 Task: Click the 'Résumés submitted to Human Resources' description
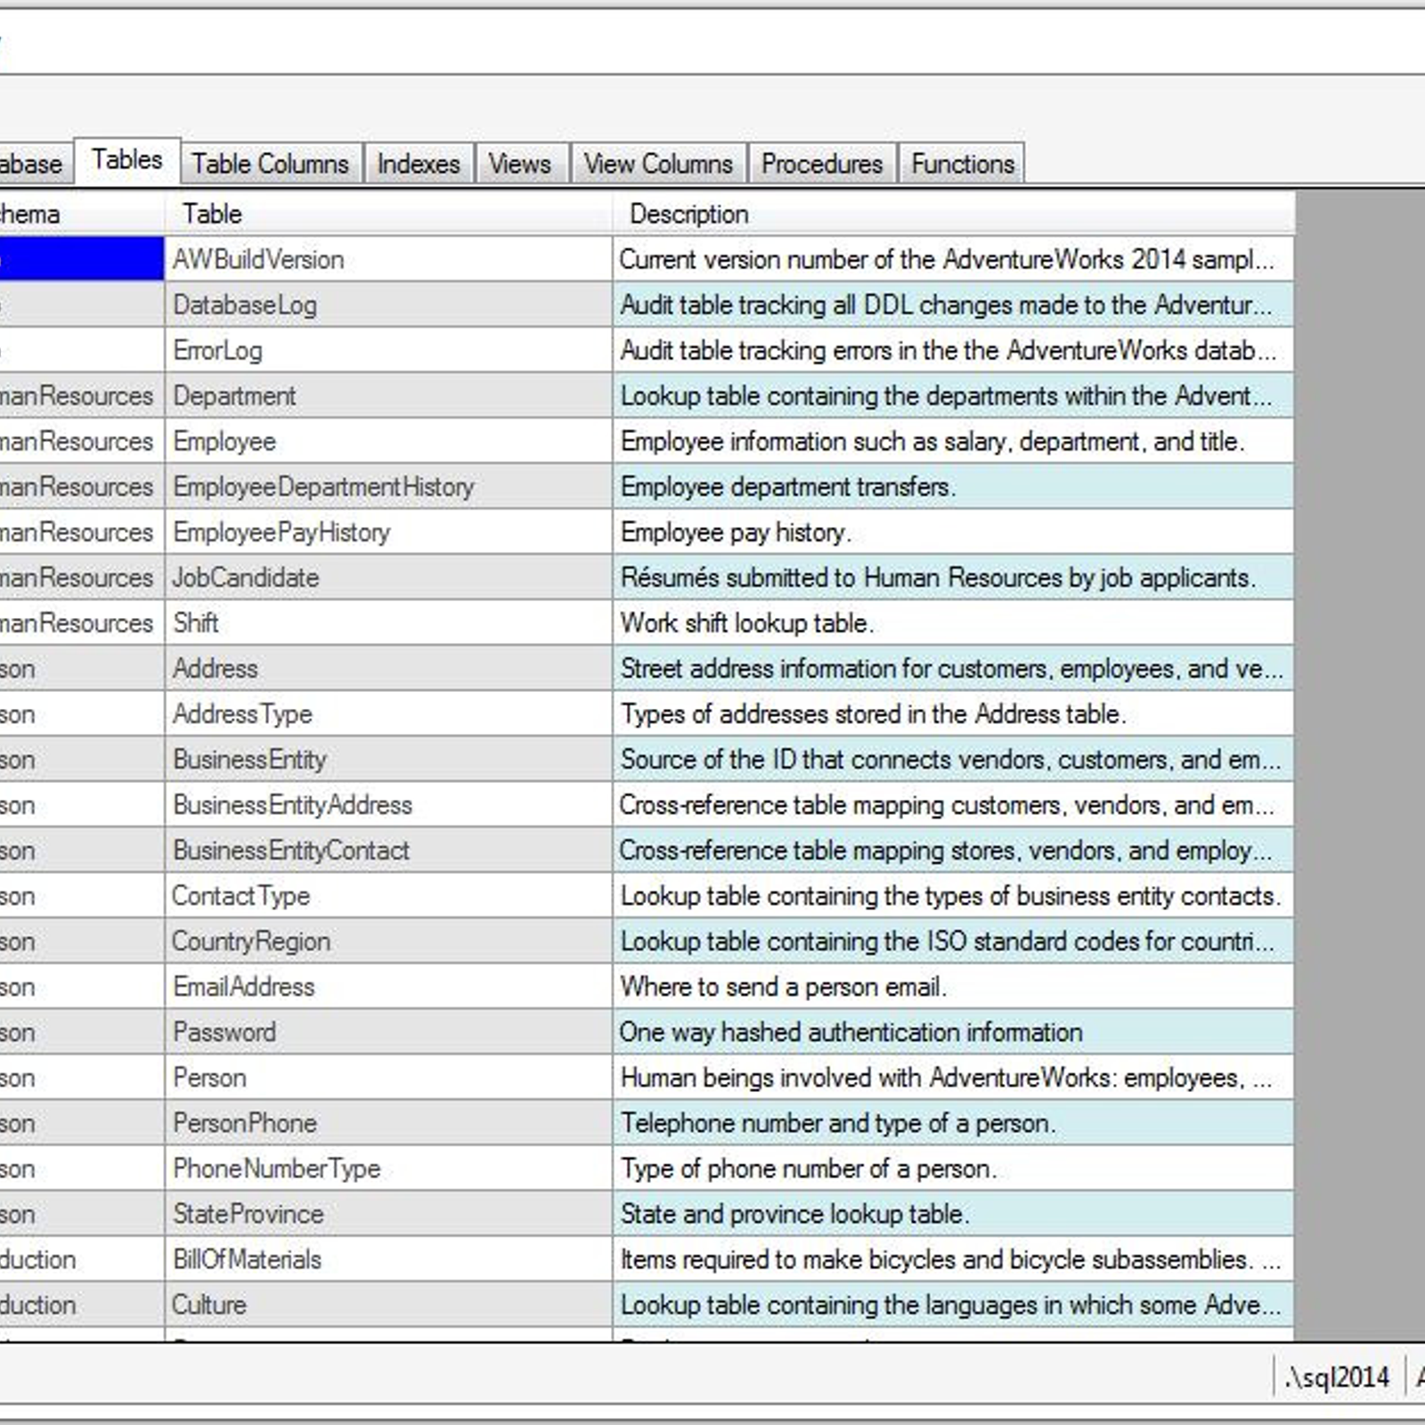coord(953,577)
